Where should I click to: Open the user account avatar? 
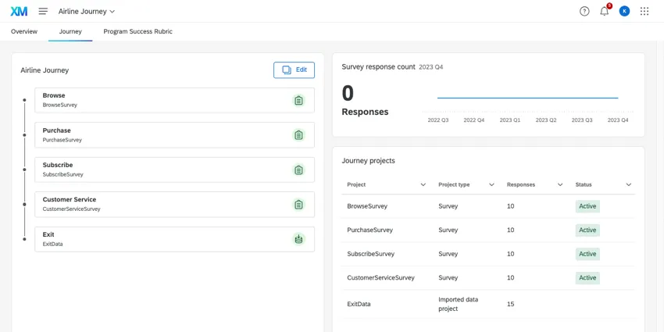click(624, 11)
